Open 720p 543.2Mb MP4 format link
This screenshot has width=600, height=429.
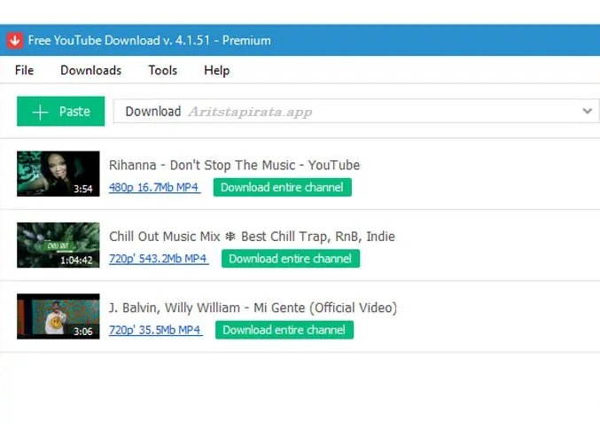(x=158, y=259)
